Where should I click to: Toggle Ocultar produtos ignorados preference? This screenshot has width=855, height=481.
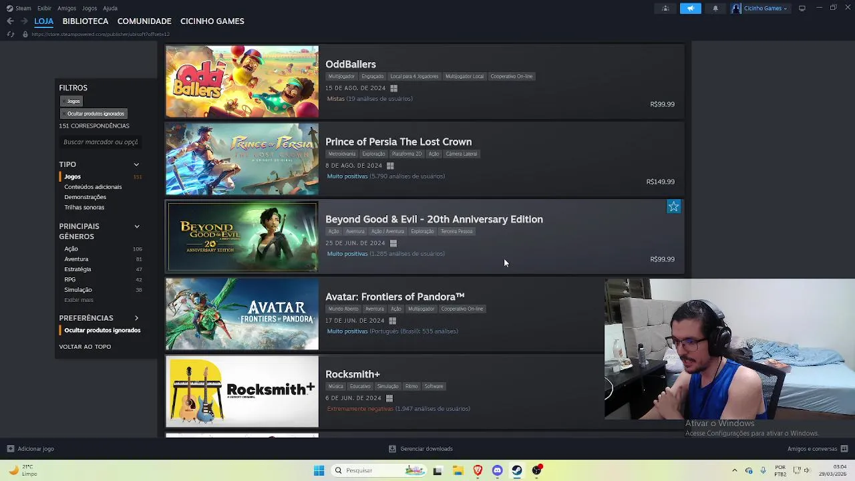tap(102, 331)
